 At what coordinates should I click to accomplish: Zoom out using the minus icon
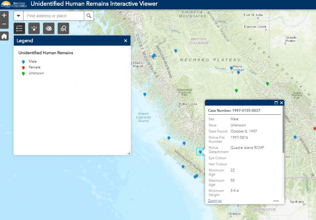[4, 23]
